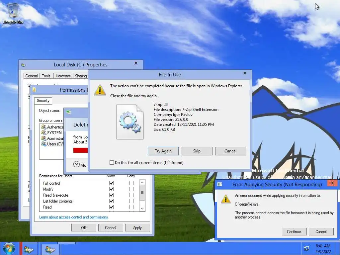
Task: Open the taskbar clock showing 8:41 AM
Action: click(323, 249)
